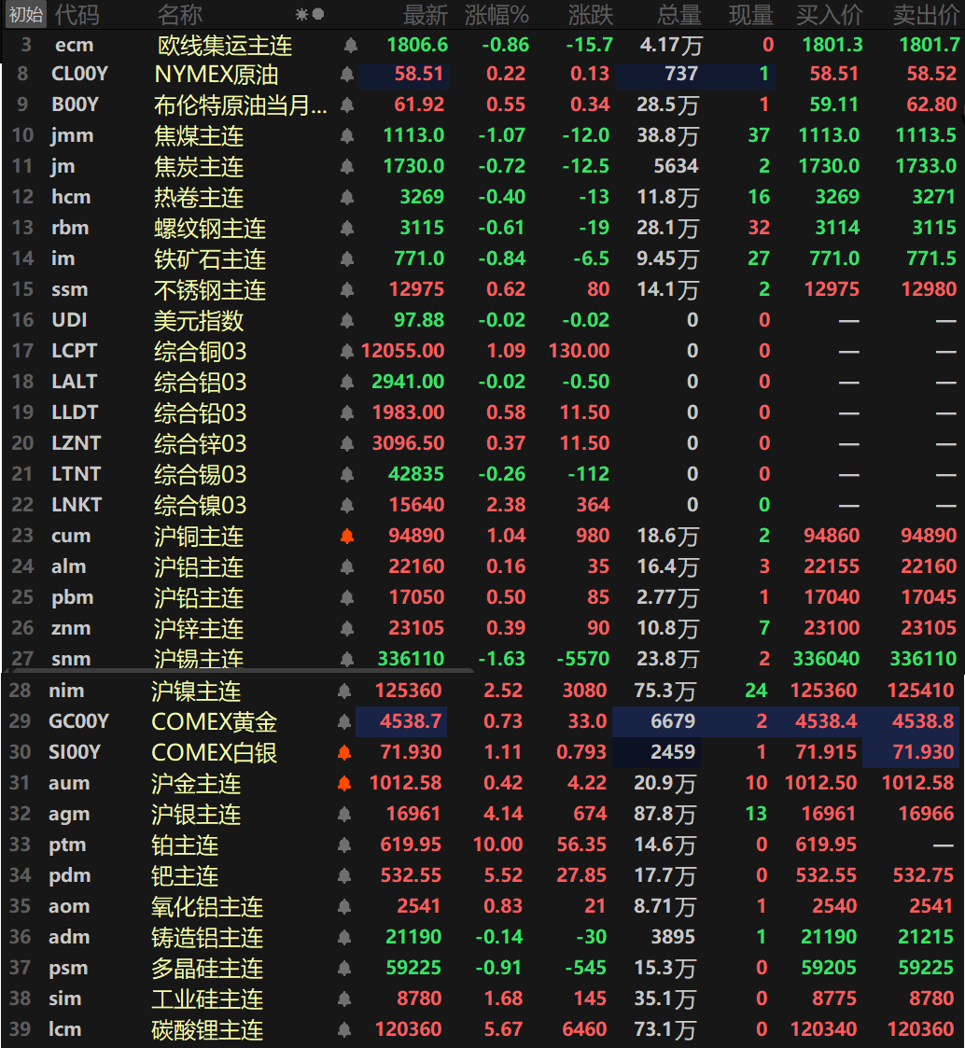Click the alert bell for NYMEX原油
Image resolution: width=965 pixels, height=1048 pixels.
click(348, 76)
